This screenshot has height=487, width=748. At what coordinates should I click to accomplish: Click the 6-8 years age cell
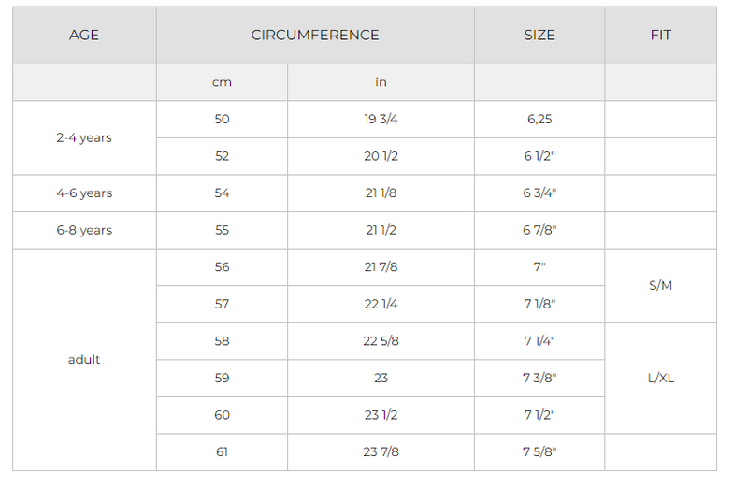click(84, 230)
